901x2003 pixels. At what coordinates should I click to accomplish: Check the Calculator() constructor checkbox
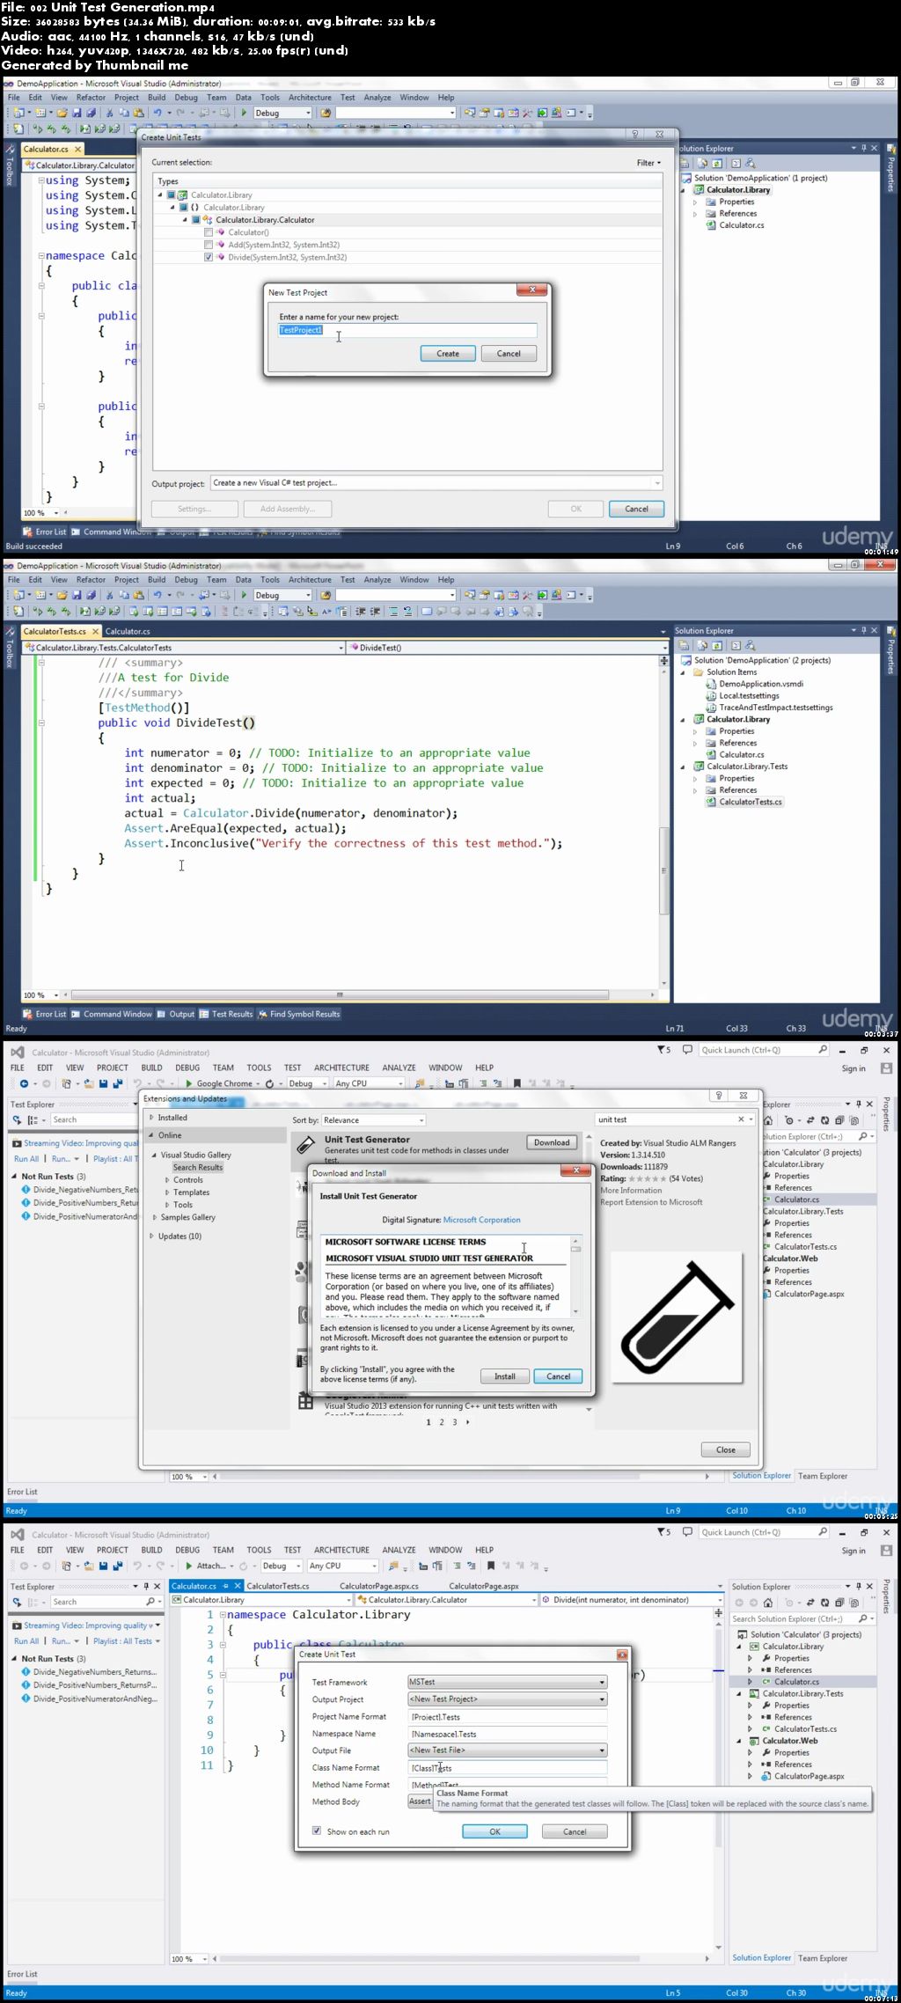pyautogui.click(x=209, y=232)
